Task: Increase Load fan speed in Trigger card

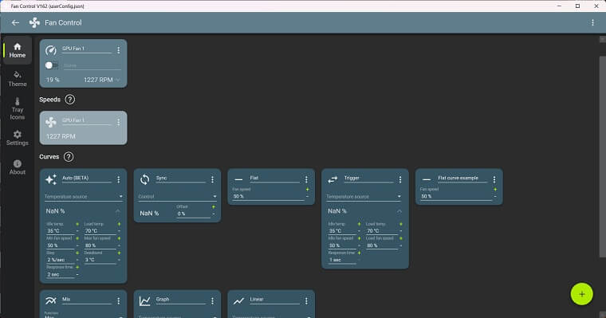Action: pyautogui.click(x=401, y=238)
